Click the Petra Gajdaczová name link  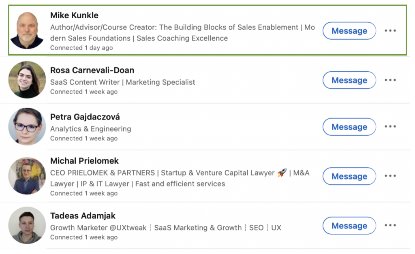click(x=85, y=117)
